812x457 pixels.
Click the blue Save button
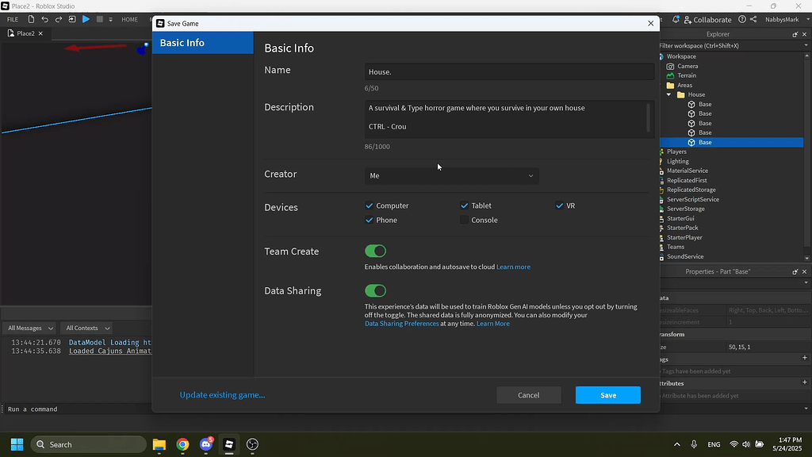(x=608, y=395)
